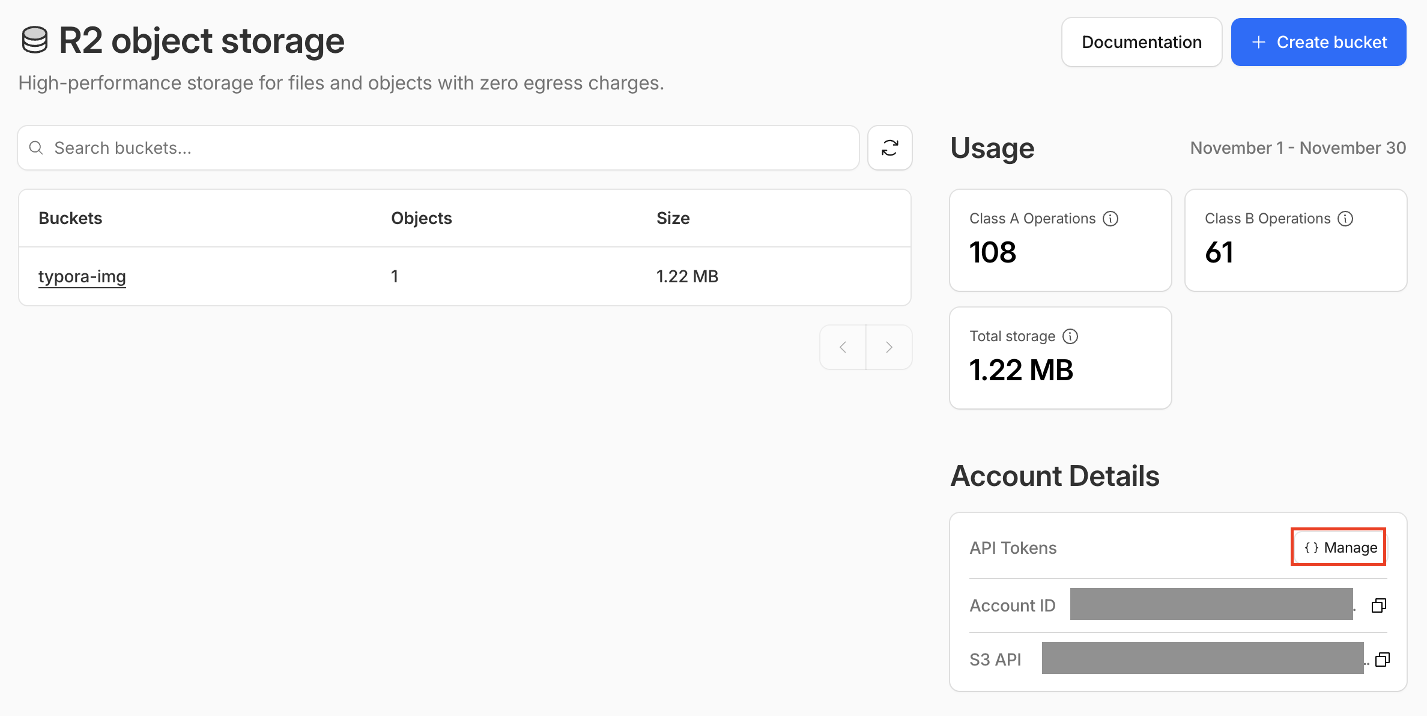Open the typora-img bucket
Viewport: 1427px width, 716px height.
[82, 276]
